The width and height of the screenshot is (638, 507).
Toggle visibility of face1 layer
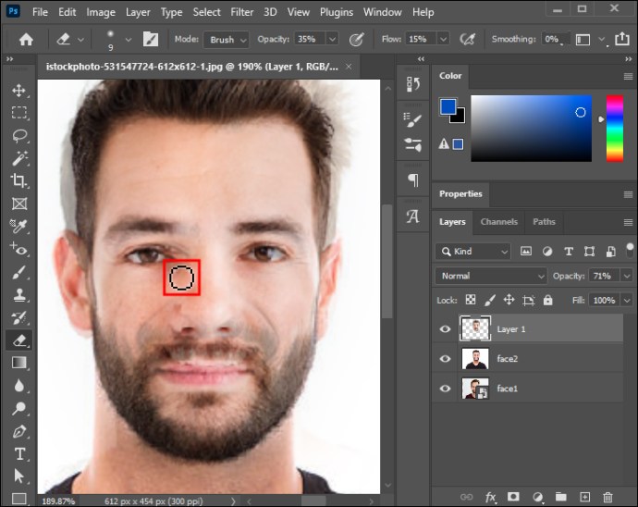445,388
